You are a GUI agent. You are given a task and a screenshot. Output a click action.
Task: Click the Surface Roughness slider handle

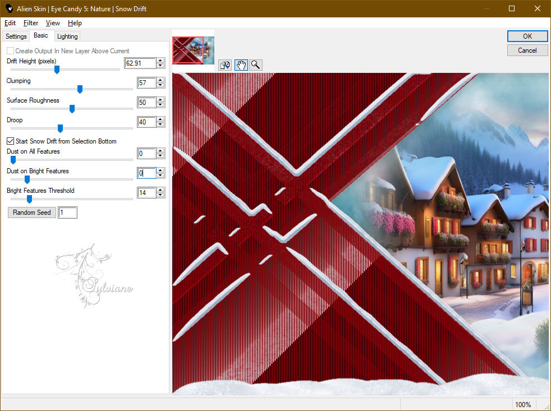click(x=72, y=109)
